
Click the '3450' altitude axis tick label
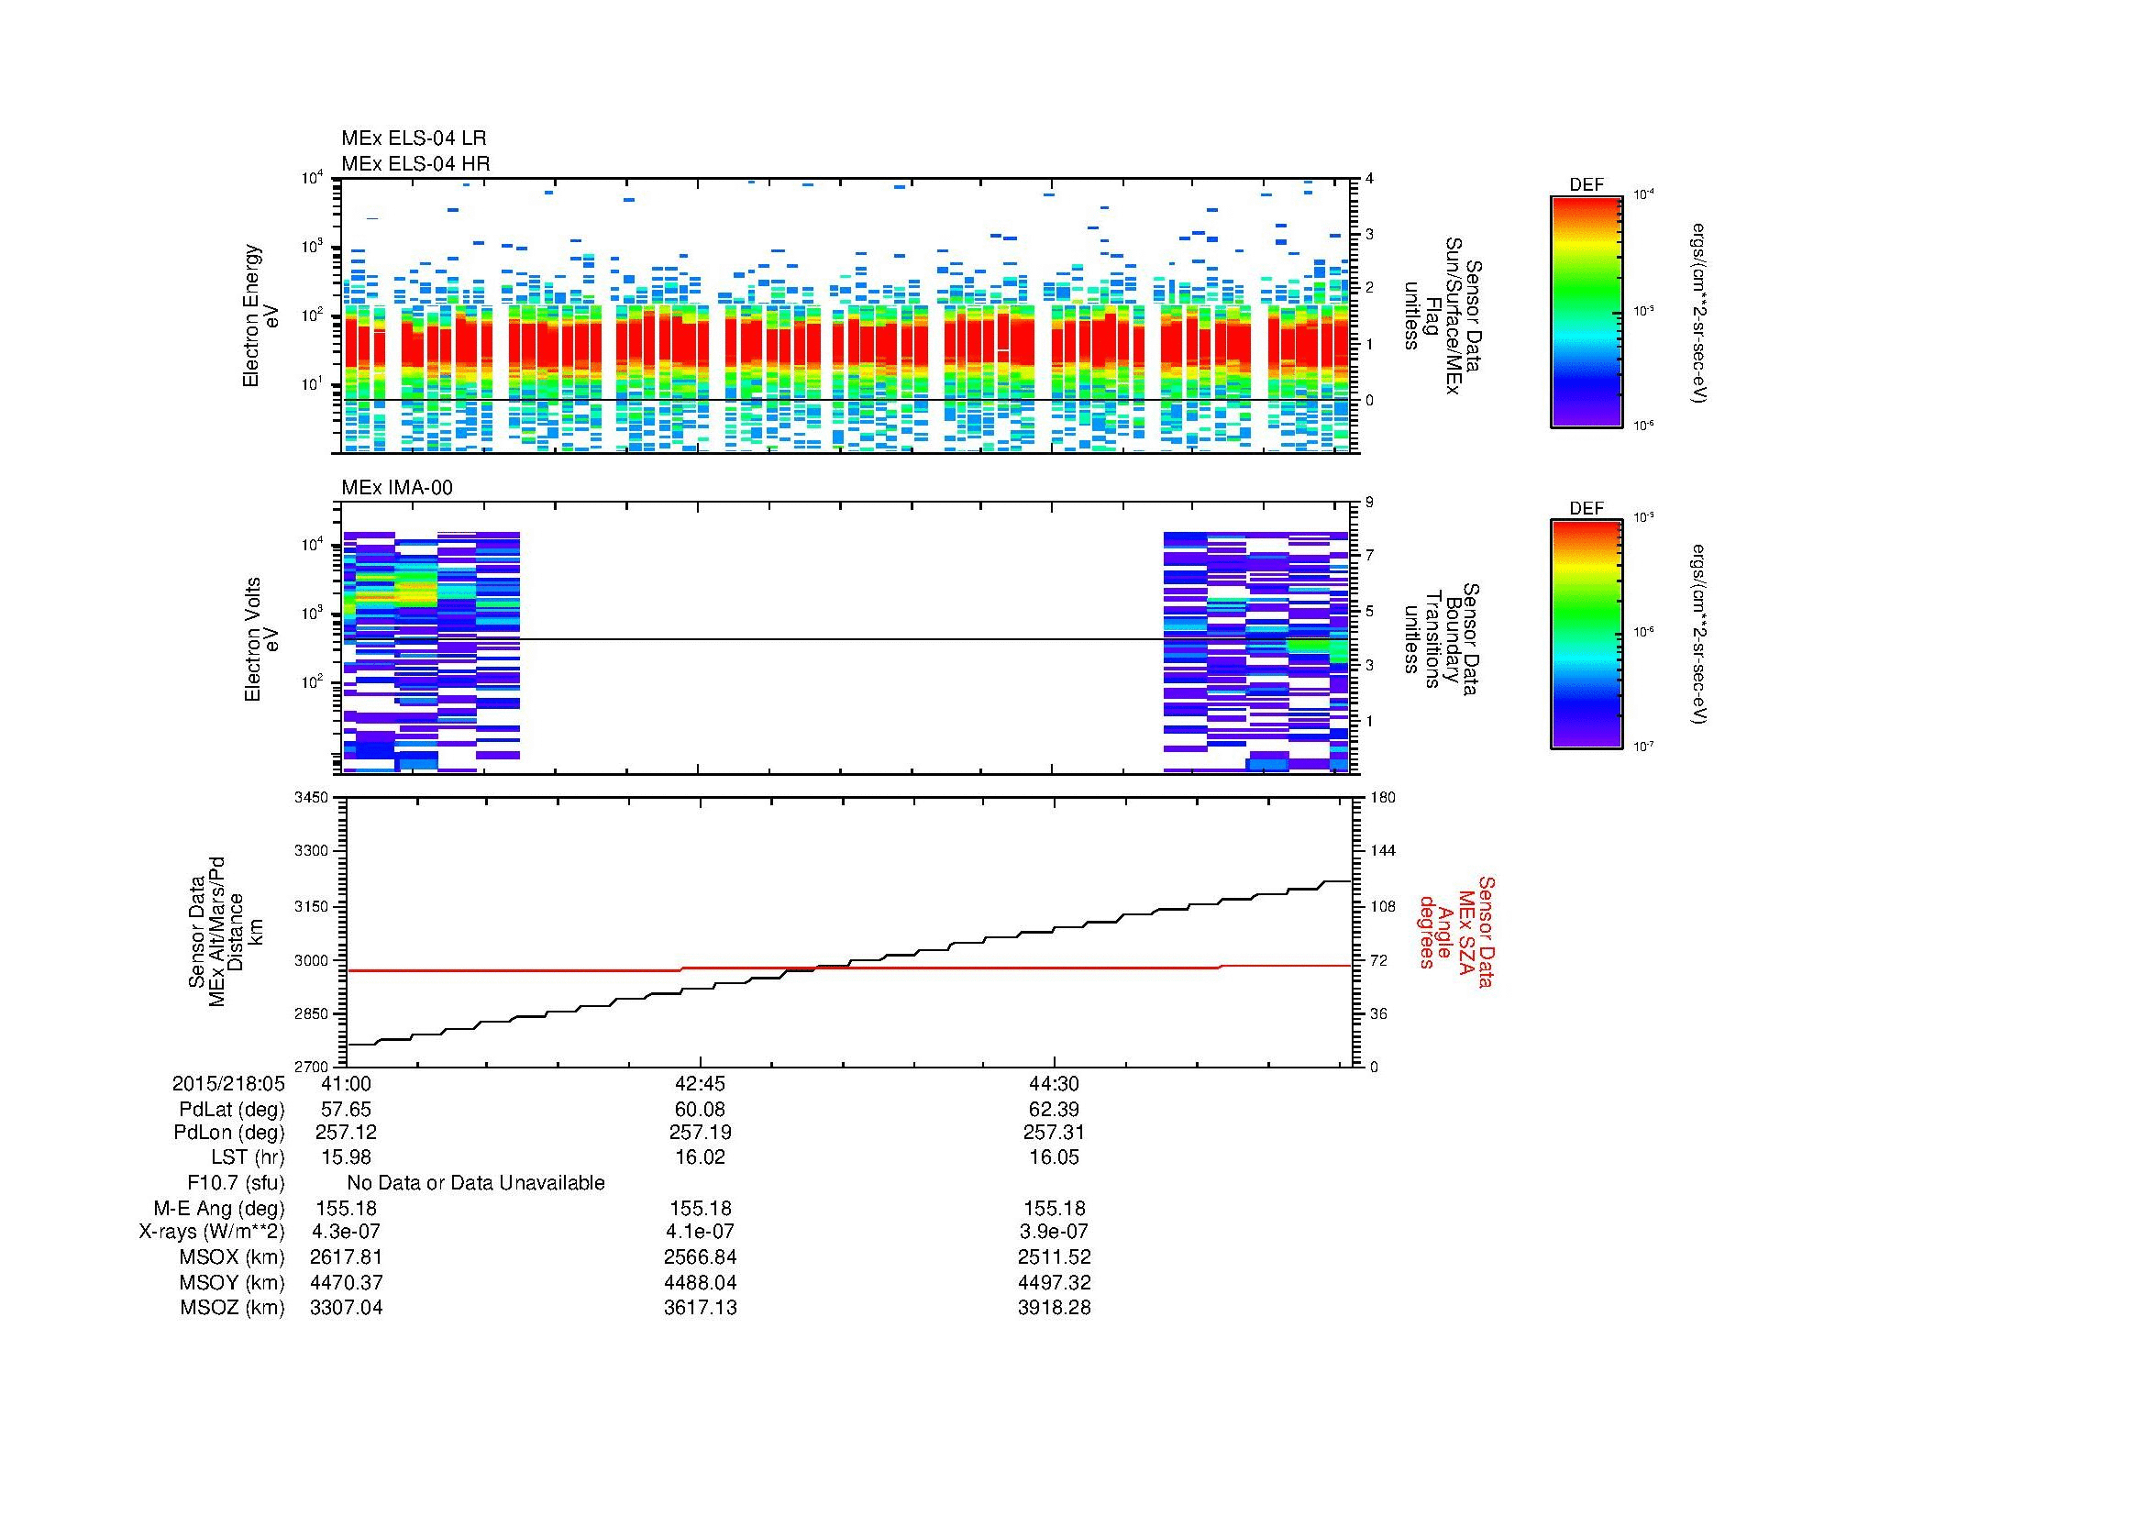point(313,797)
